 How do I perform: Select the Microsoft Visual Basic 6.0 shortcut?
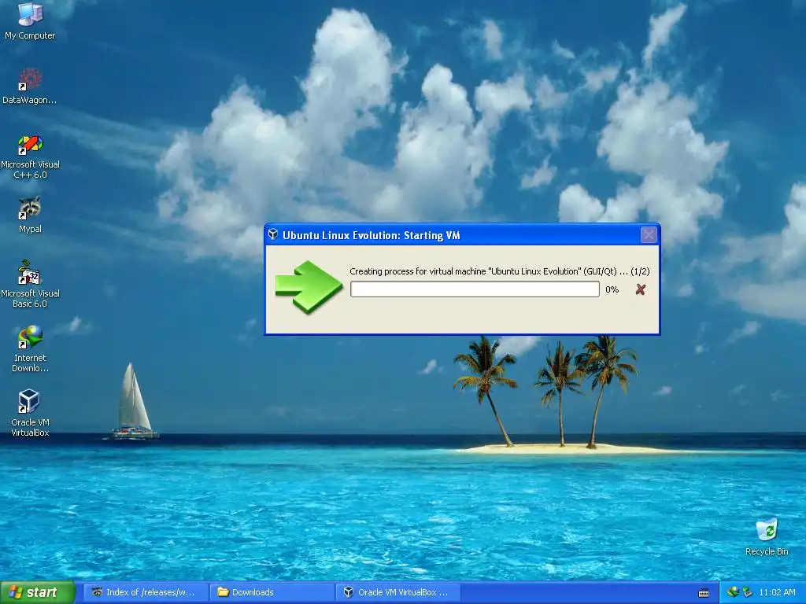click(30, 284)
